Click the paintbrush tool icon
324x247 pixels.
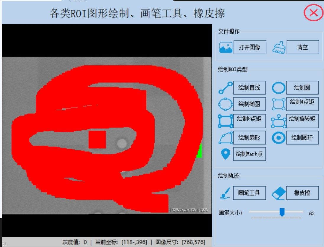(225, 193)
